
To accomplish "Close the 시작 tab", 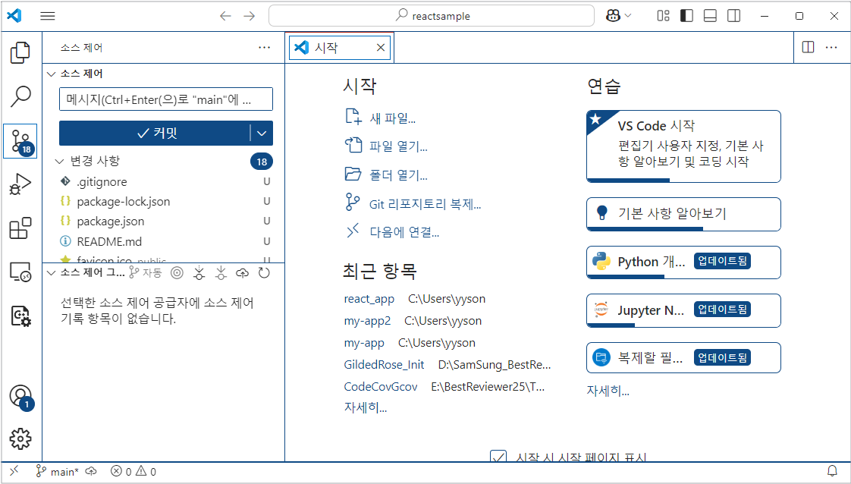I will (x=381, y=48).
